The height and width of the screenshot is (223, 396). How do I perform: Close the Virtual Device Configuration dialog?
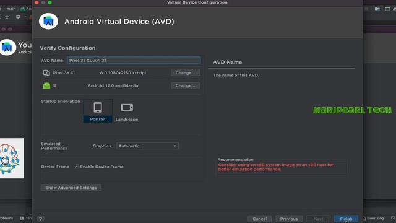[37, 2]
